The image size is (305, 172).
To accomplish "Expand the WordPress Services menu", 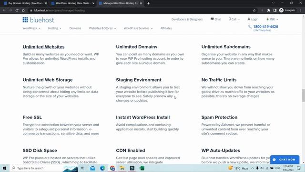I will click(138, 28).
